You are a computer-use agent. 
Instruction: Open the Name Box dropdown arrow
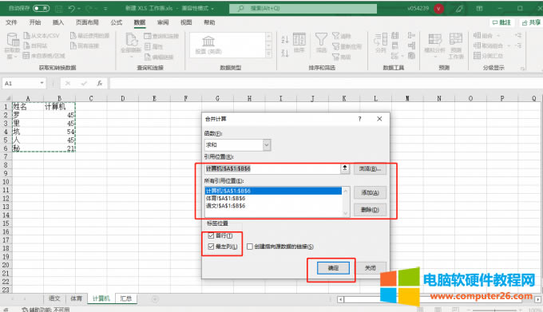click(x=42, y=83)
